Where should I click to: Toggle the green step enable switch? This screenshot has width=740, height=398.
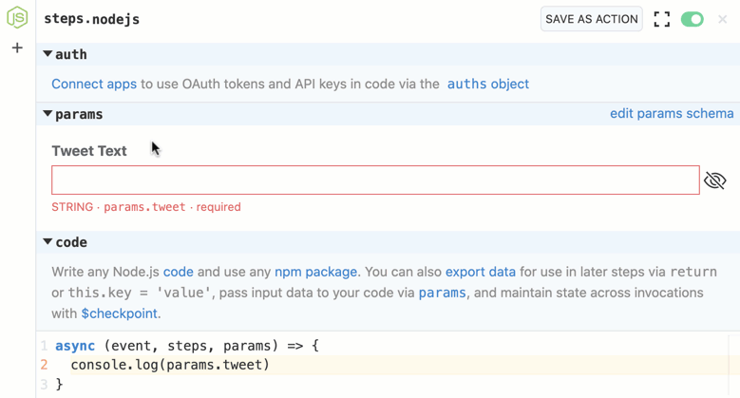click(693, 19)
